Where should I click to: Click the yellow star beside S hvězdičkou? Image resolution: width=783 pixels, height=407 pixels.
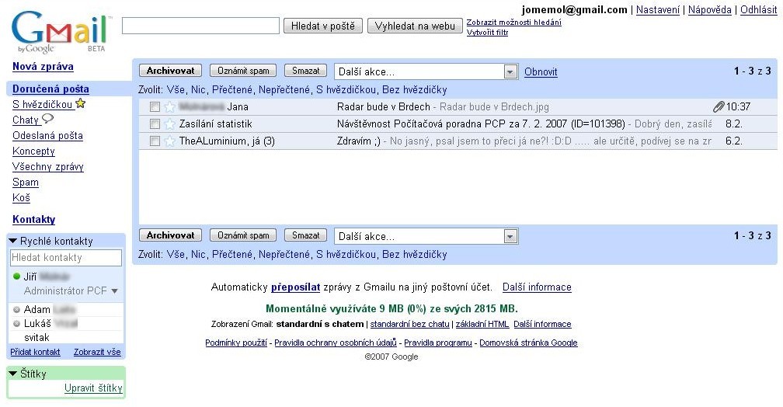pos(81,104)
